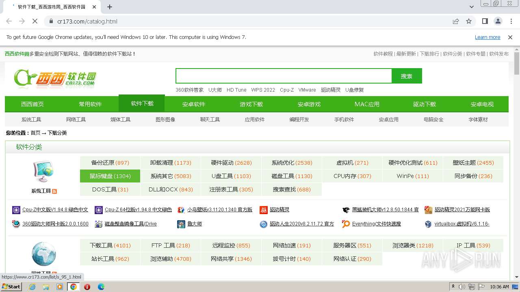Click the Everything search app icon
Viewport: 520px width, 292px height.
[346, 224]
